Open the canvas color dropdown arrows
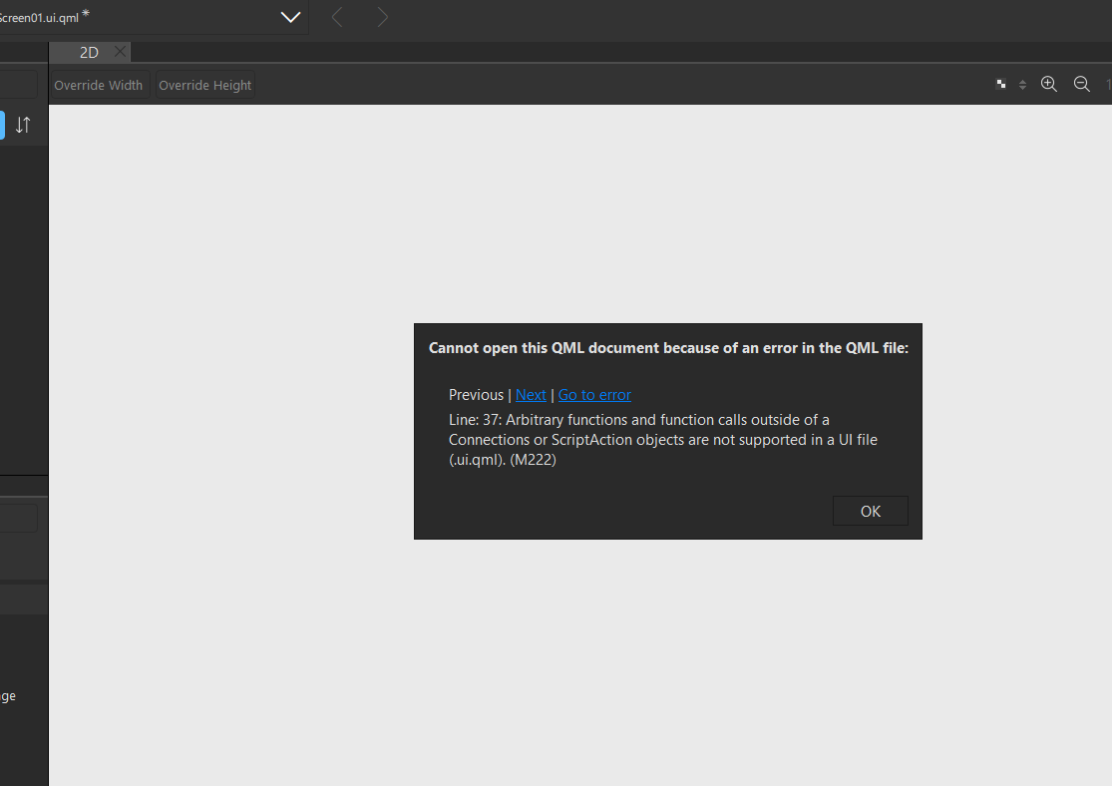The image size is (1112, 786). [x=1022, y=85]
